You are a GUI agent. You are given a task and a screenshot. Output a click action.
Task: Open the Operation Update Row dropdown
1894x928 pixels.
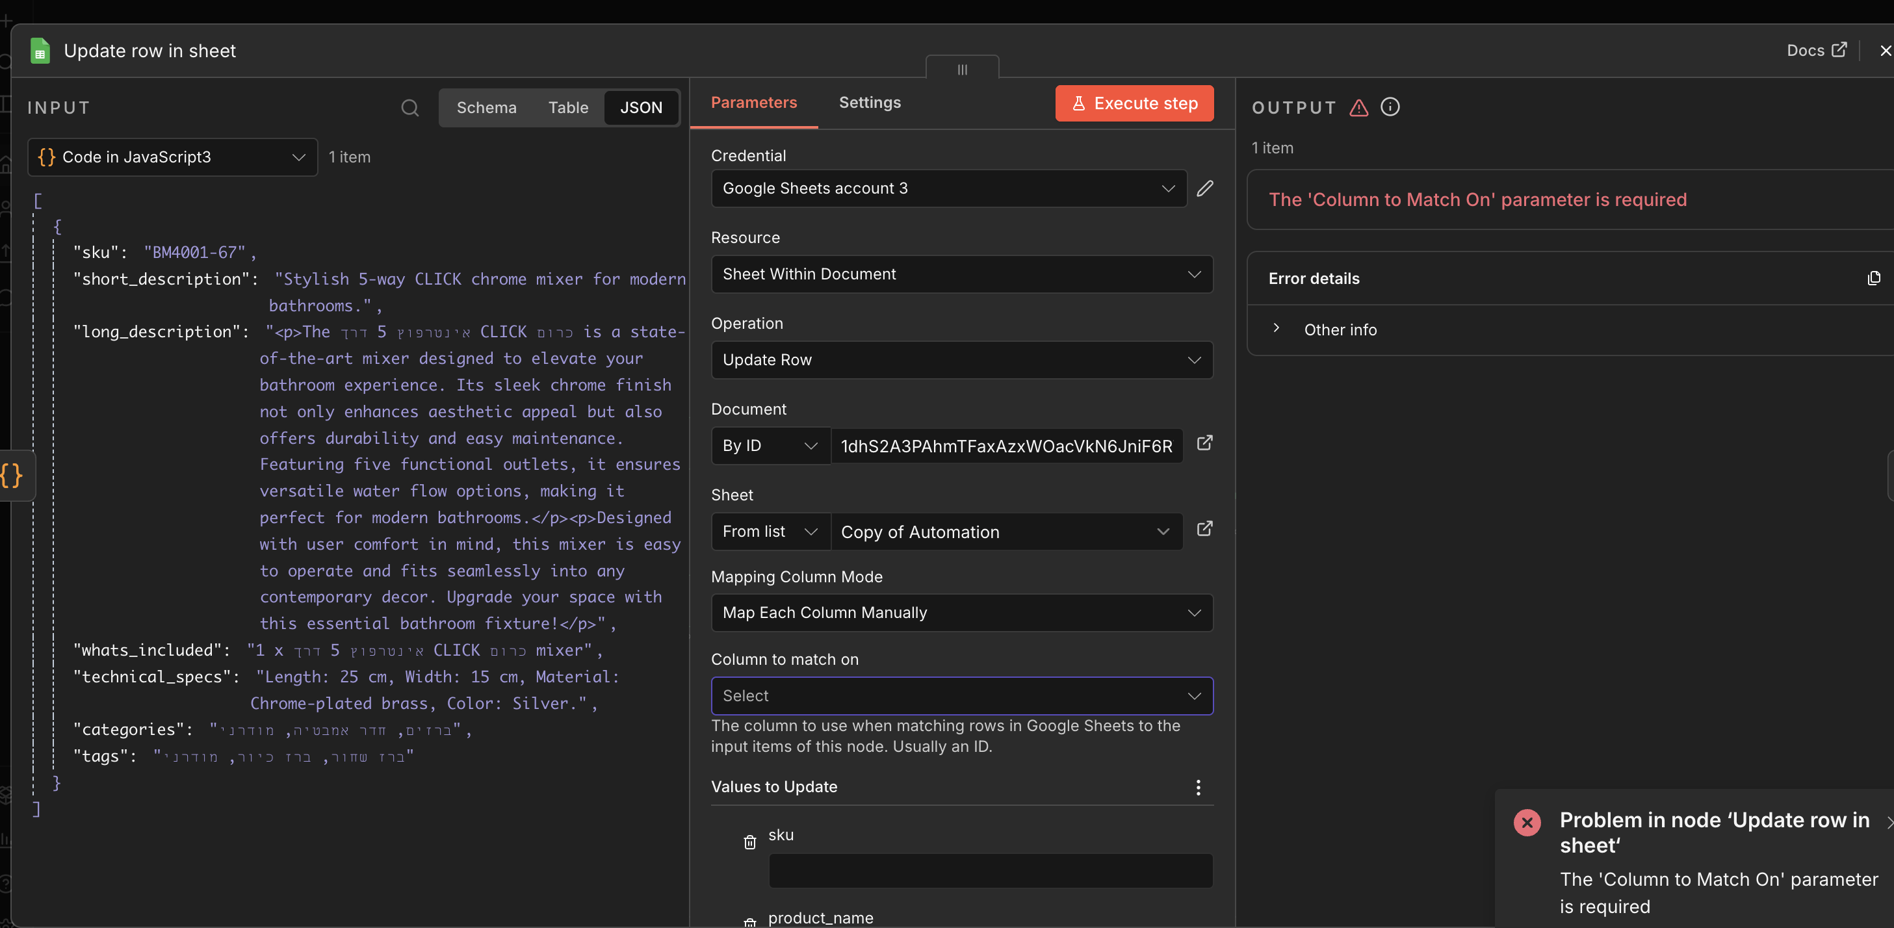click(961, 360)
